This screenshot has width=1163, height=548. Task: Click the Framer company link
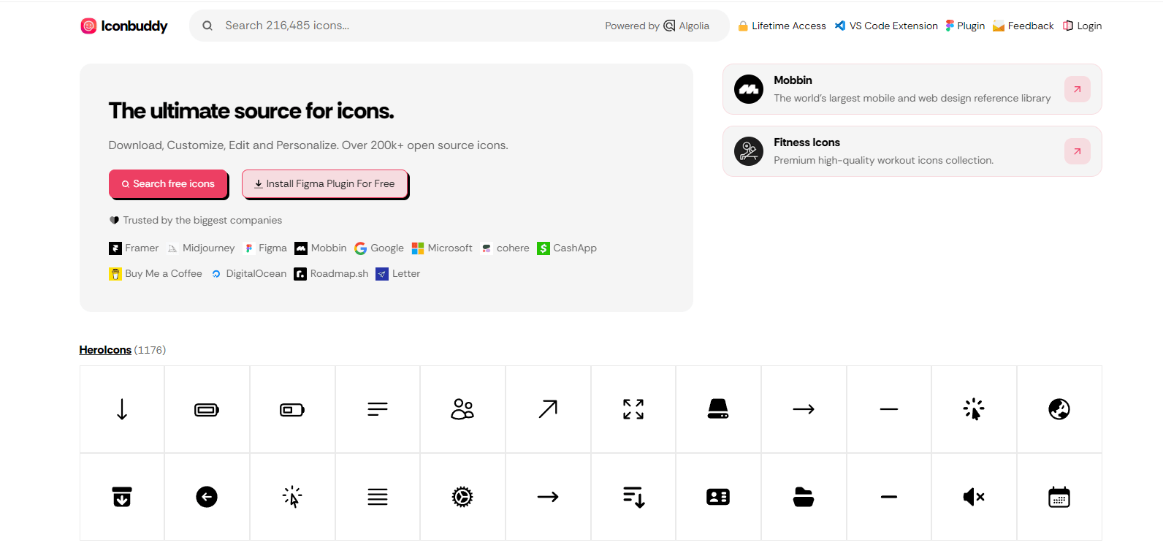[134, 248]
